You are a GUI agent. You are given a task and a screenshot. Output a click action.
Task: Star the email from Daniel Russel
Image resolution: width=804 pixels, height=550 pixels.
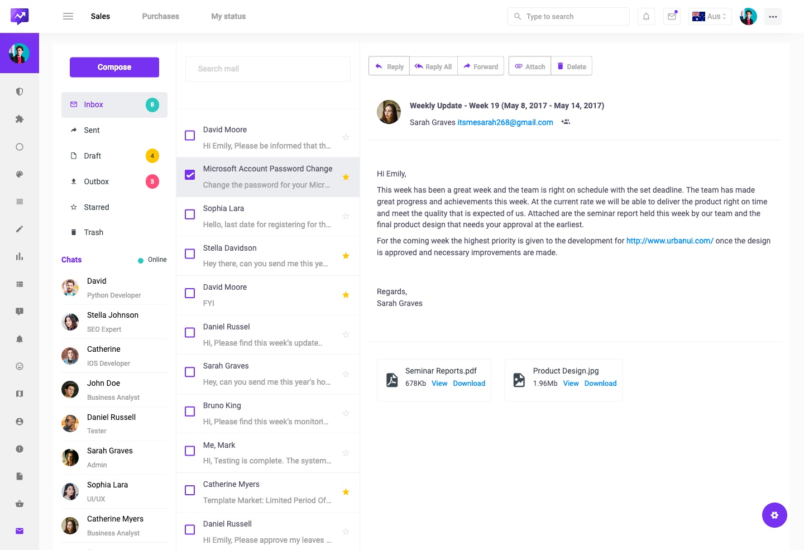346,334
